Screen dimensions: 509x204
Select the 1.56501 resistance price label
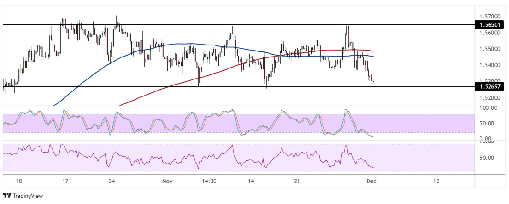(490, 25)
